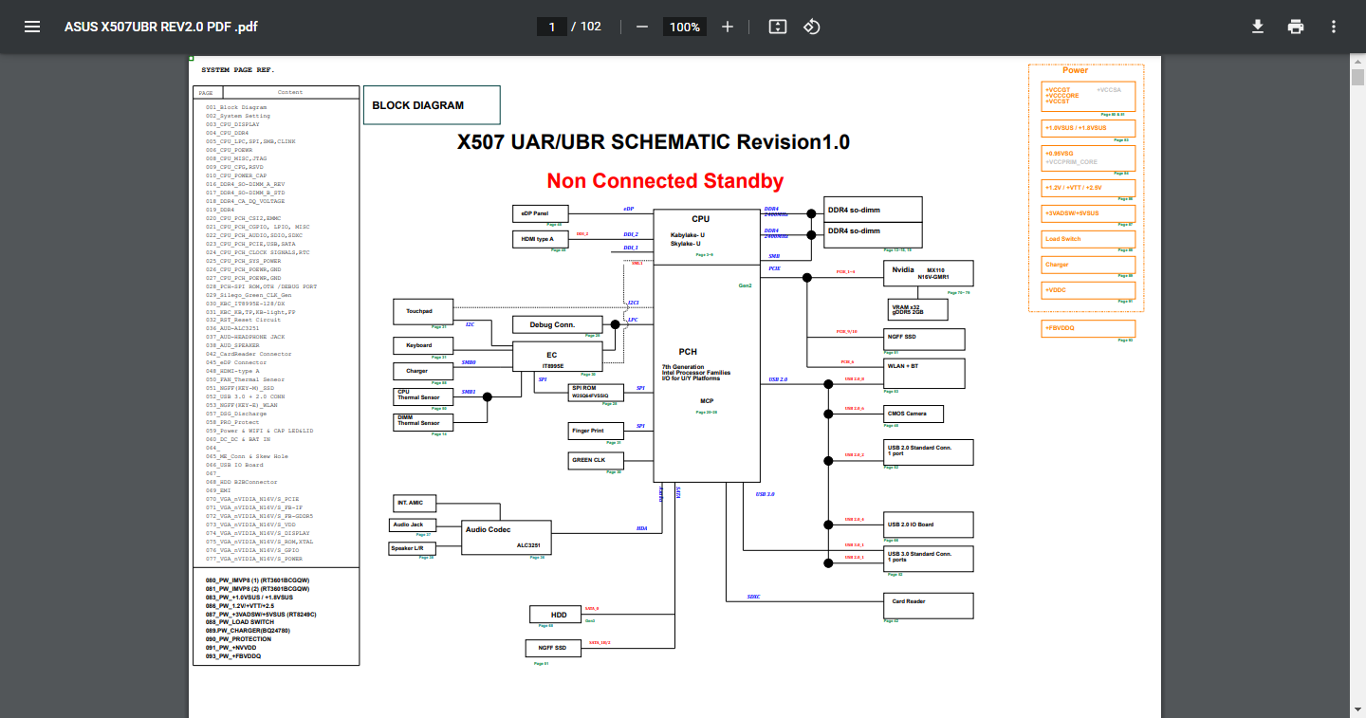Click the +3VADSW/+5VSUS power box
Screen dimensions: 1366x718
tap(1087, 213)
